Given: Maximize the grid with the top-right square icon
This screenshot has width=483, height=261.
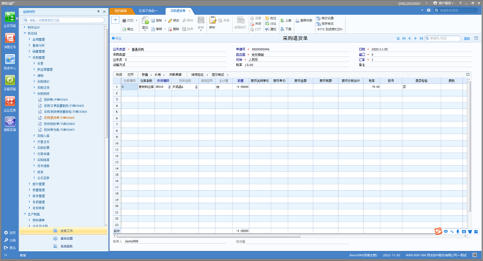Looking at the screenshot, I should 468,75.
